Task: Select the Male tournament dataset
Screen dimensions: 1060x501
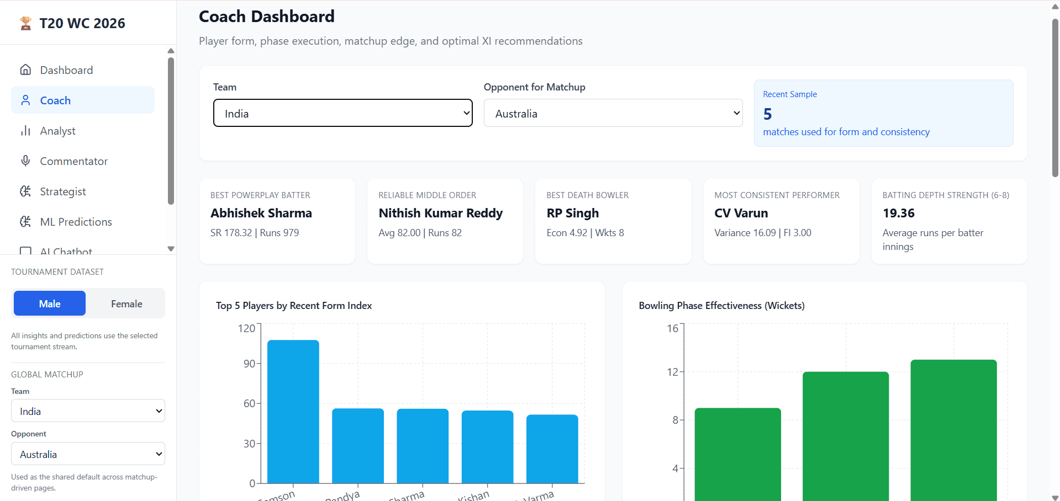Action: point(50,303)
